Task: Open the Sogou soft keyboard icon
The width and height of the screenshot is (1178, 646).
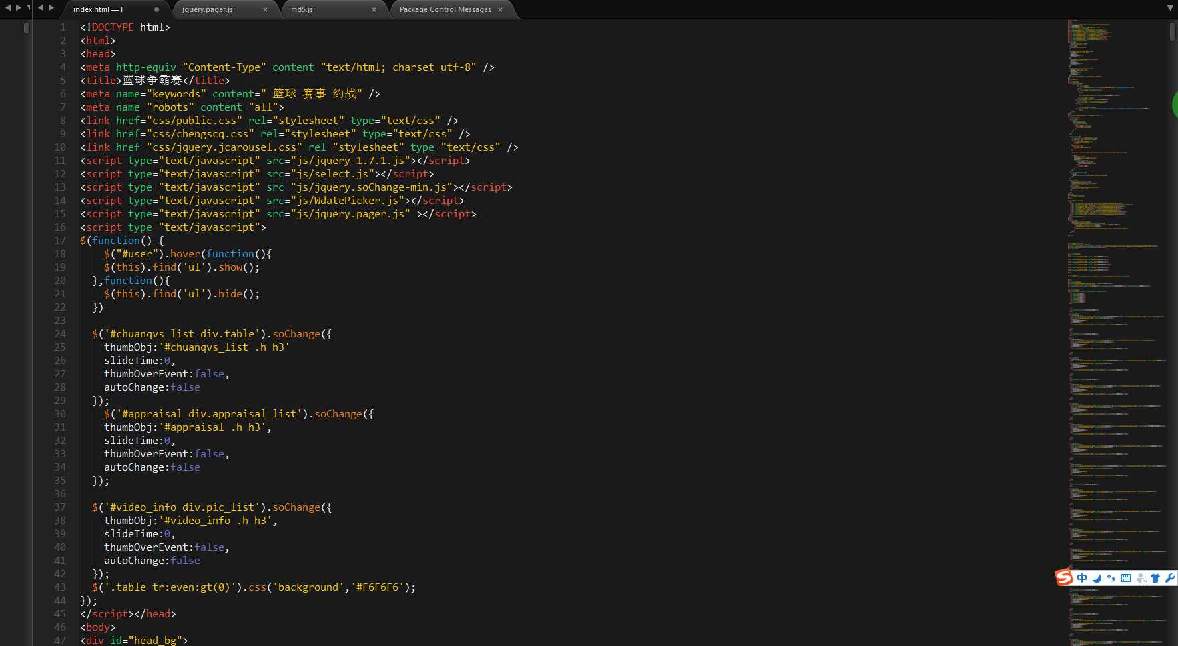Action: click(1126, 578)
